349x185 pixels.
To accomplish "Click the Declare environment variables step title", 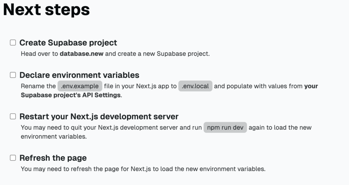I will pyautogui.click(x=79, y=75).
